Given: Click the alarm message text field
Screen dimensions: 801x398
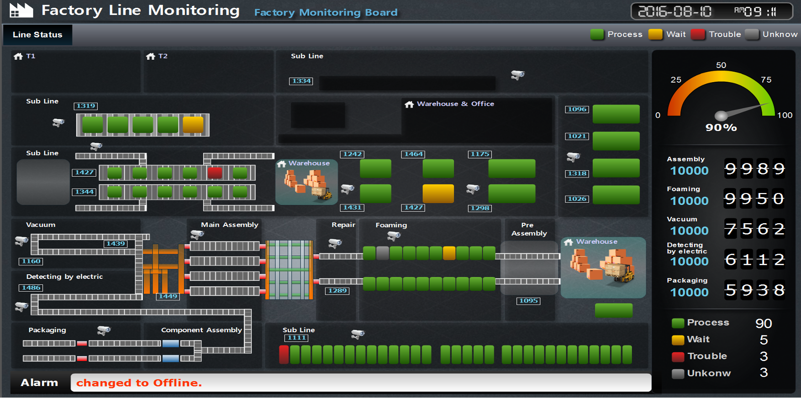Looking at the screenshot, I should click(361, 382).
